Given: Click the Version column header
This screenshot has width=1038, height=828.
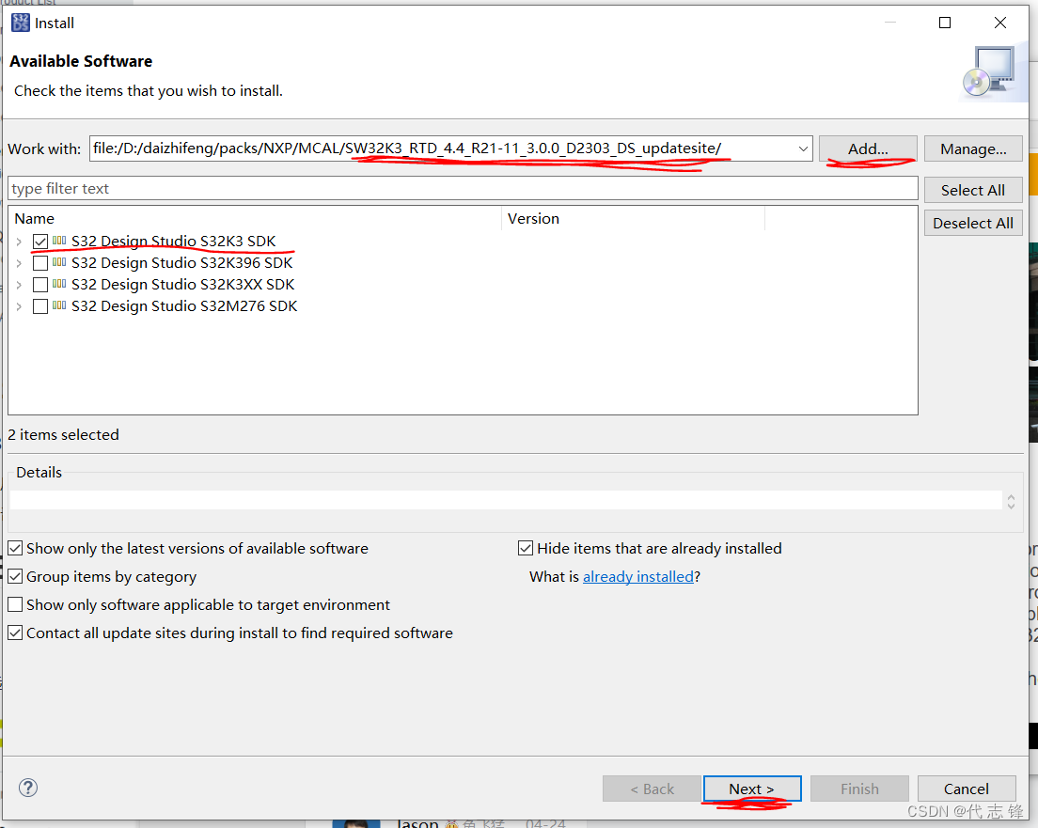Looking at the screenshot, I should pos(633,218).
